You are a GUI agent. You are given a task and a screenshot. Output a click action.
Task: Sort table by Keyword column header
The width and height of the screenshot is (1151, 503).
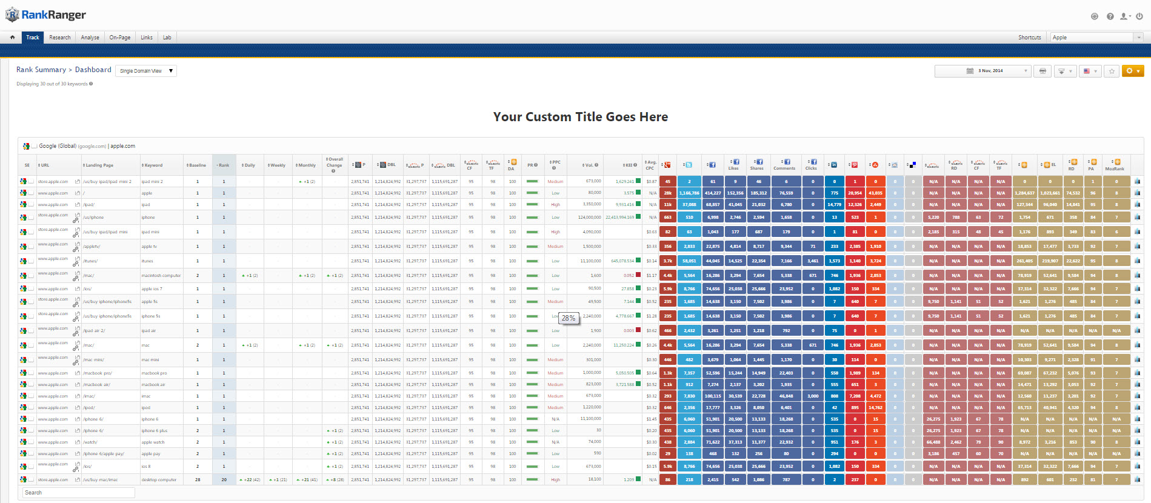pos(153,165)
